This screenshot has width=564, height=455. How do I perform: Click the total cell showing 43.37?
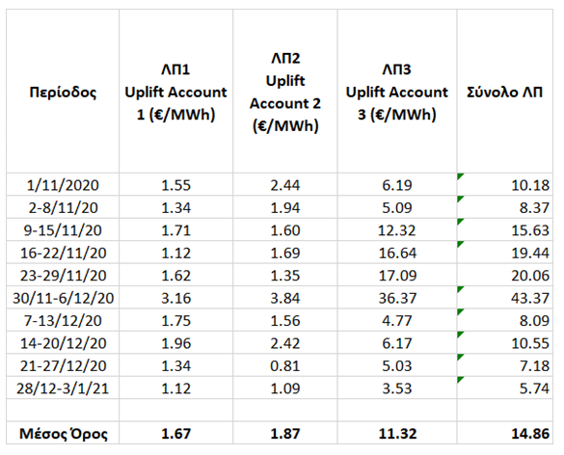point(504,298)
